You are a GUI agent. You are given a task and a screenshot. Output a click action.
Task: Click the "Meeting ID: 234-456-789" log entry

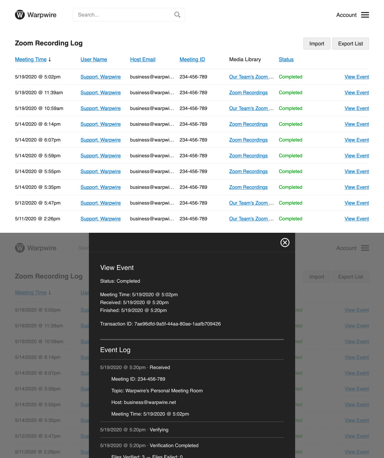(138, 379)
